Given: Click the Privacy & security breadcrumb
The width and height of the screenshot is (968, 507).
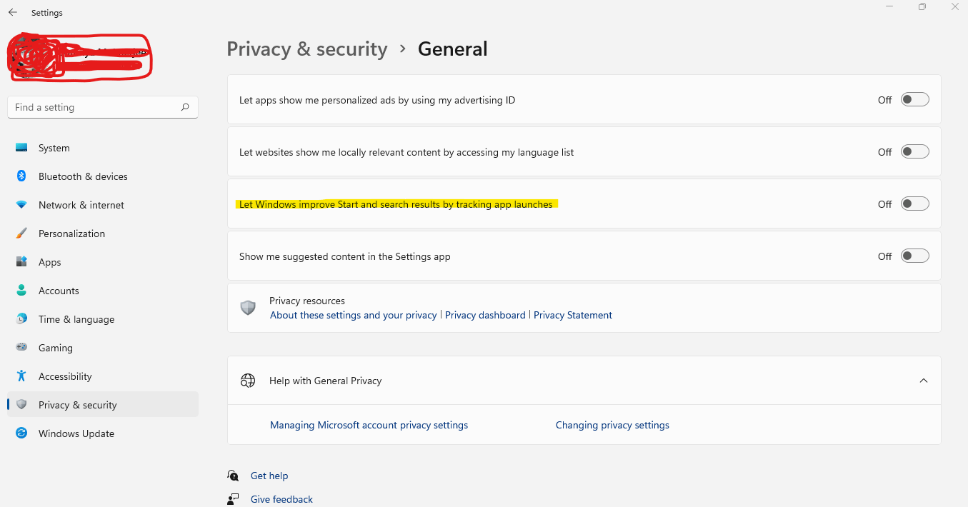Looking at the screenshot, I should 307,49.
